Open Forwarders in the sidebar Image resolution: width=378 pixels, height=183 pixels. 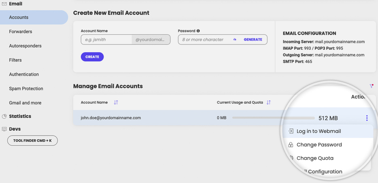[x=21, y=32]
